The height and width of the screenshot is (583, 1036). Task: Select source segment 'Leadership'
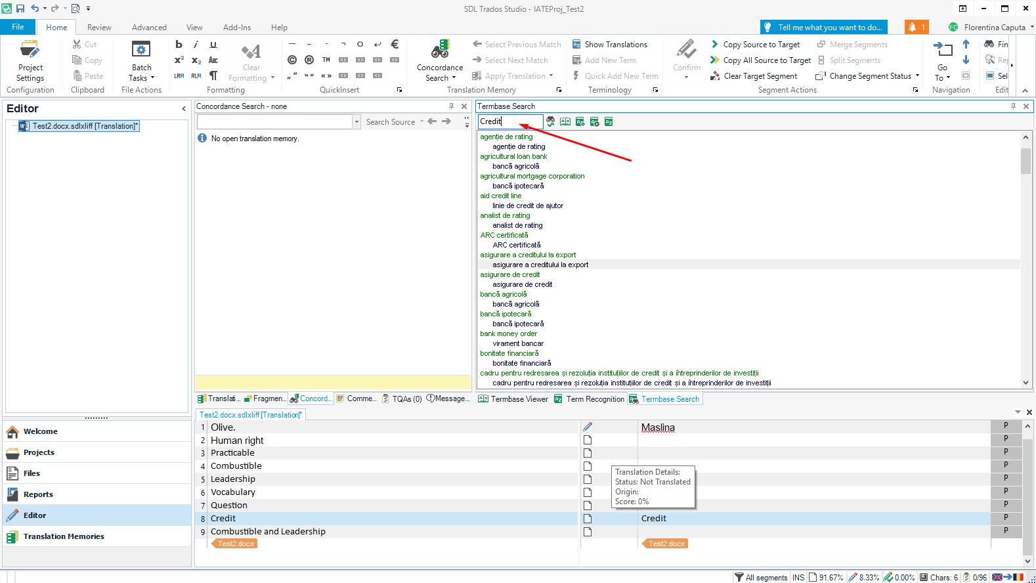pyautogui.click(x=393, y=479)
